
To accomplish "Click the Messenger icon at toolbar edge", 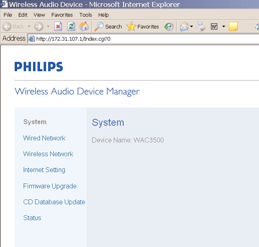I will click(257, 26).
